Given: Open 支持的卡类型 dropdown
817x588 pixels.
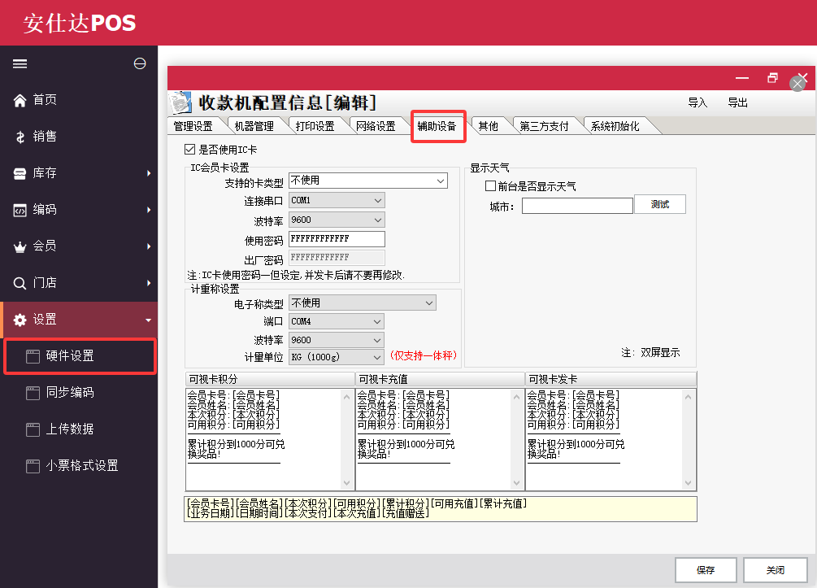Looking at the screenshot, I should tap(368, 181).
